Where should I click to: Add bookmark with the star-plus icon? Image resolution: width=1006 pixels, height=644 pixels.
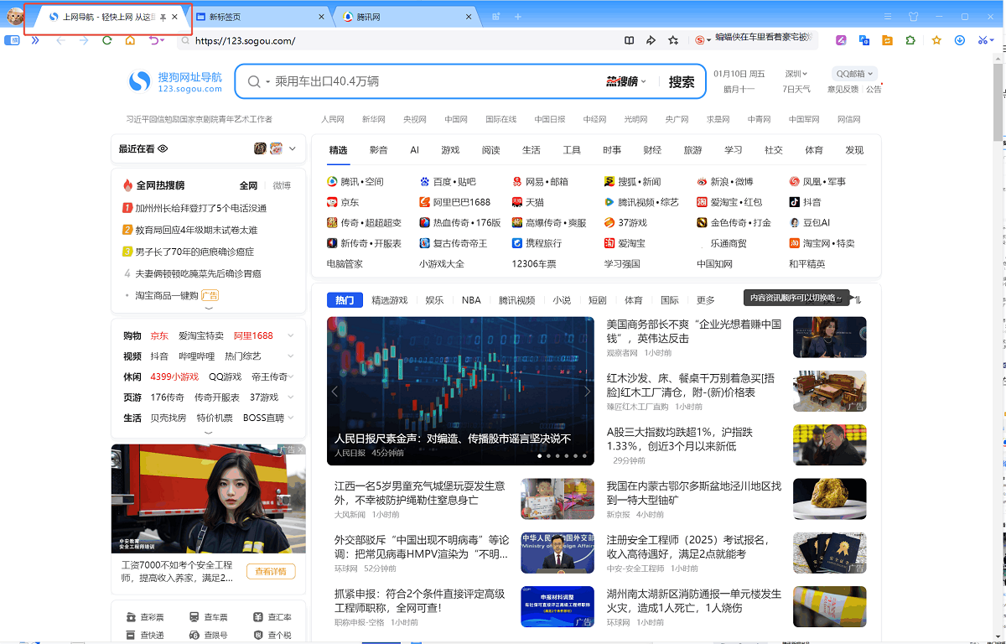pos(673,40)
